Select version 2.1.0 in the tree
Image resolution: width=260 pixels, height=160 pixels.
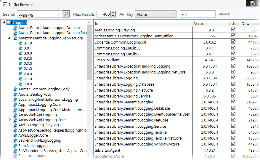point(28,69)
